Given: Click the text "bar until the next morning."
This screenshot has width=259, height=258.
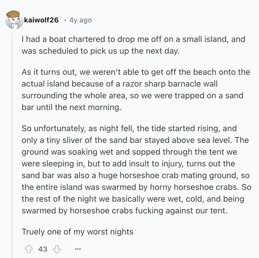Looking at the screenshot, I should pyautogui.click(x=71, y=107).
